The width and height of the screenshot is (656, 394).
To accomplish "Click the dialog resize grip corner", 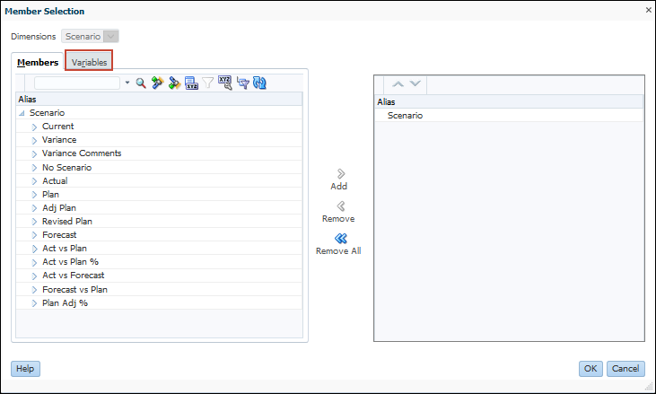I will (x=649, y=385).
